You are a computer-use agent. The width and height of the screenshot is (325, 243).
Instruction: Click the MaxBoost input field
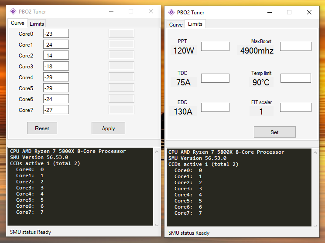coord(296,46)
